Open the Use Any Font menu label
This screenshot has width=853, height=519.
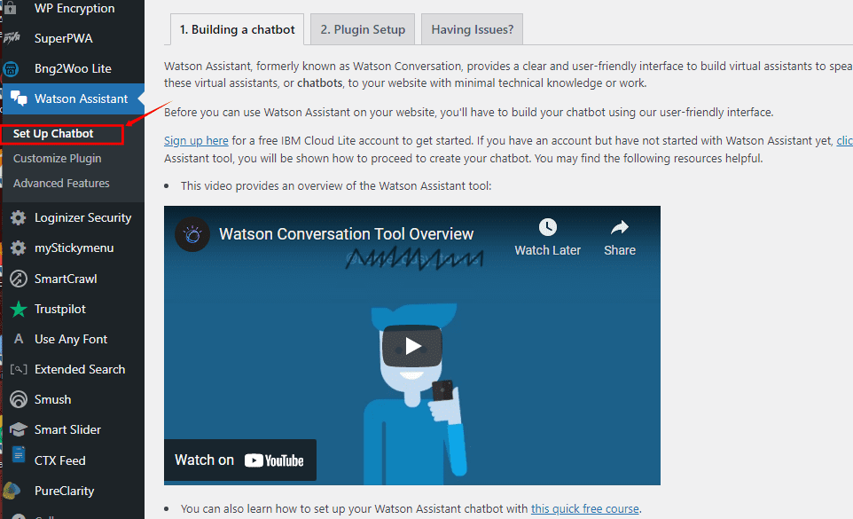pos(71,339)
